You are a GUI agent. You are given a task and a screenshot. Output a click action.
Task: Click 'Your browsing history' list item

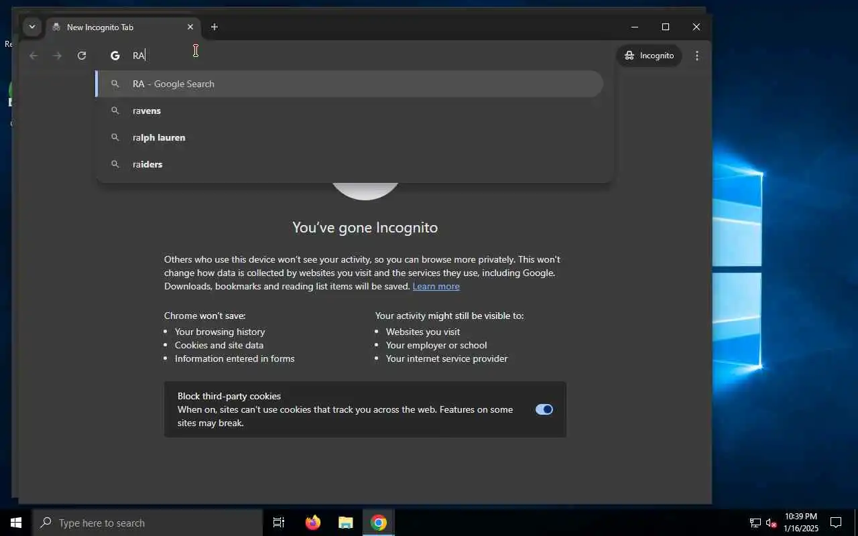click(220, 332)
